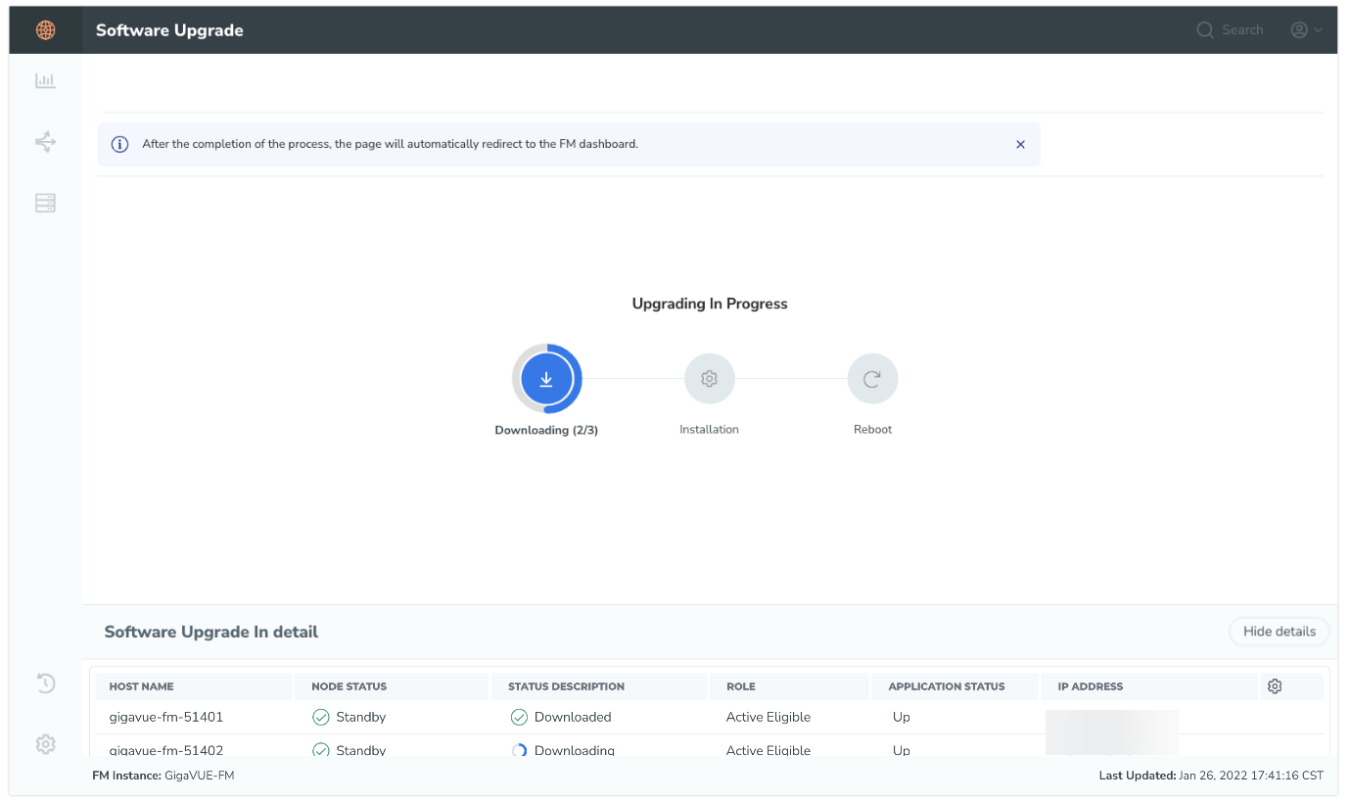1351x801 pixels.
Task: Sort by Status Description column header
Action: (566, 686)
